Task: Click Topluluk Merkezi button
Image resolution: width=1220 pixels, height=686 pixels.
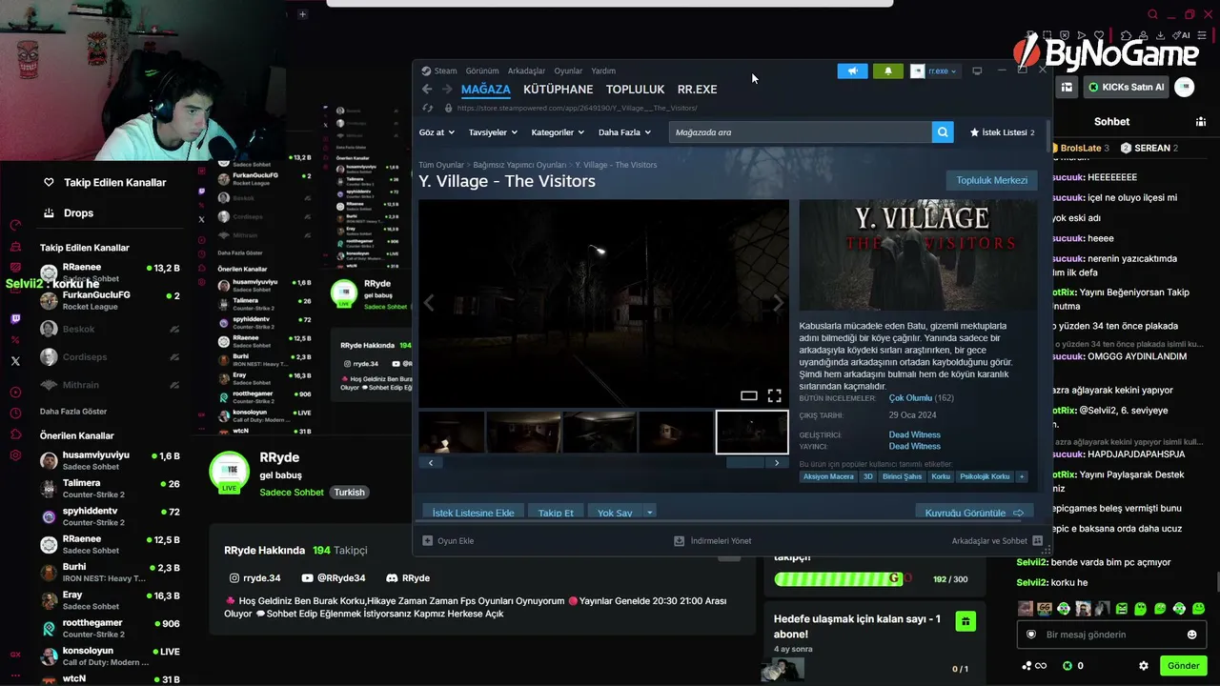Action: [992, 180]
